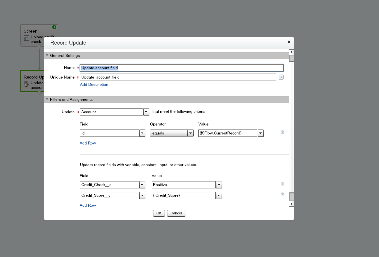This screenshot has width=379, height=257.
Task: Delete the Credit_Check__c field assignment row
Action: tap(282, 184)
